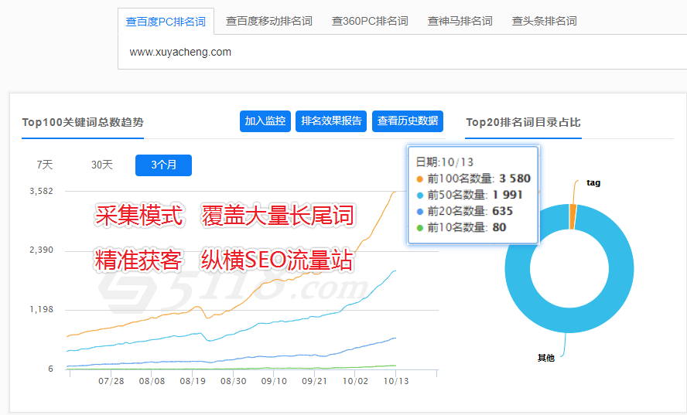
Task: Click the 09/21 date on x-axis
Action: coord(315,381)
